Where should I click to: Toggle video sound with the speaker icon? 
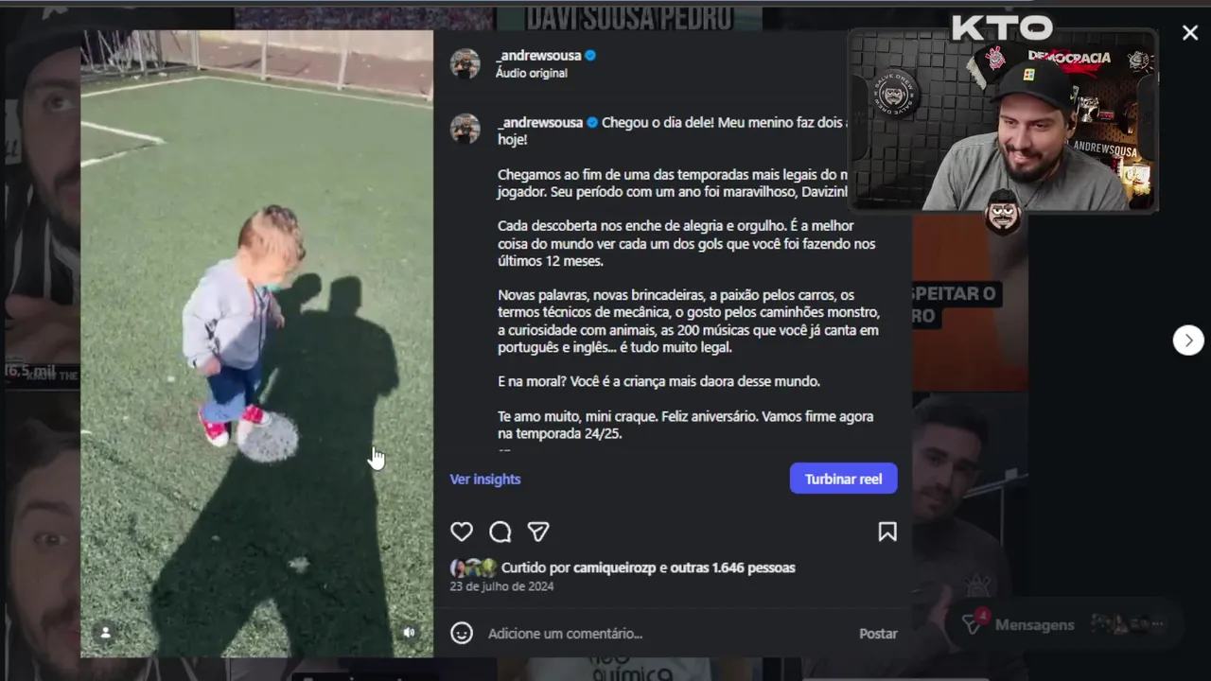409,632
